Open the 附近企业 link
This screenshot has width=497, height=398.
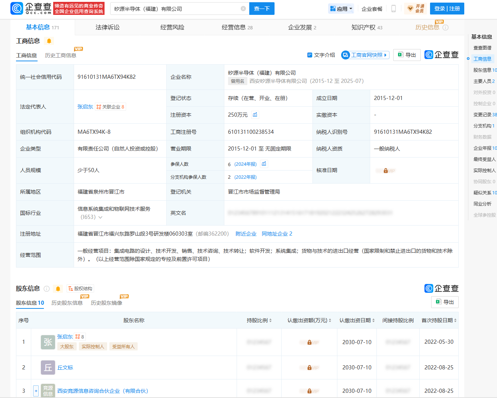coord(246,234)
